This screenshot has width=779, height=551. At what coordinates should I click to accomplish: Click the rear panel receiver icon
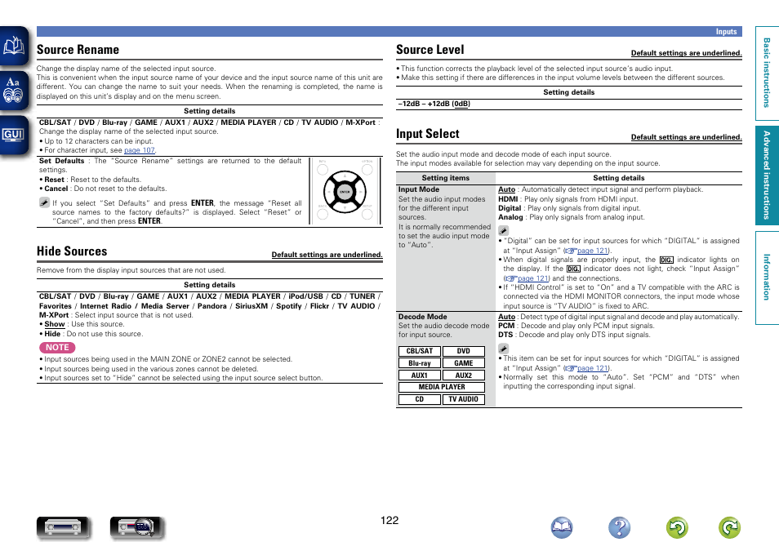pos(136,527)
